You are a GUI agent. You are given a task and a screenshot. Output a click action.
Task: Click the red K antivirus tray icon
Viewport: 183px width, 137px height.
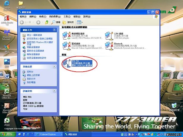pos(149,134)
